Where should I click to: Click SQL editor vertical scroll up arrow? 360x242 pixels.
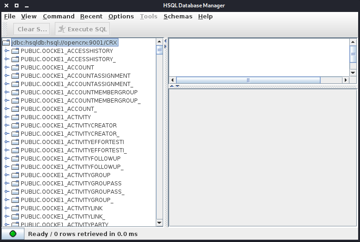click(x=353, y=42)
